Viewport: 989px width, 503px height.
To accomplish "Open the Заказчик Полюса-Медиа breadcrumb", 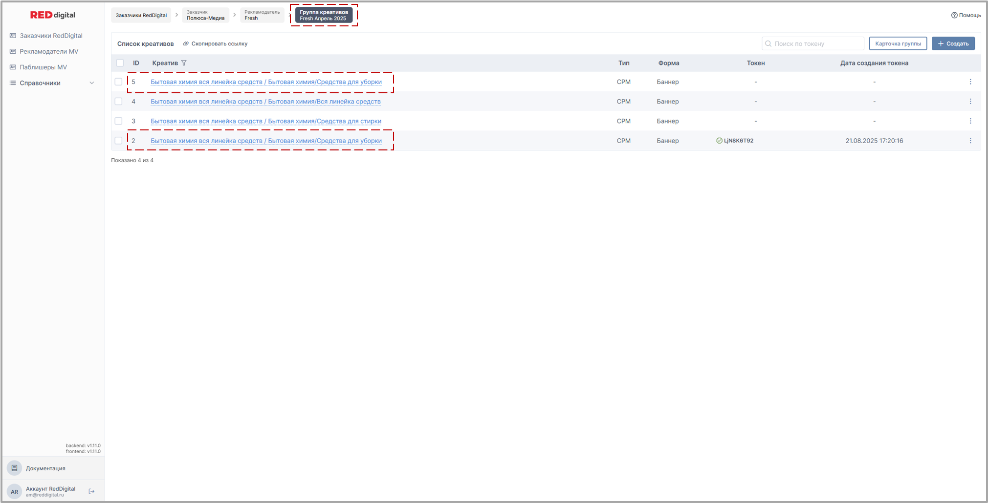I will tap(205, 15).
